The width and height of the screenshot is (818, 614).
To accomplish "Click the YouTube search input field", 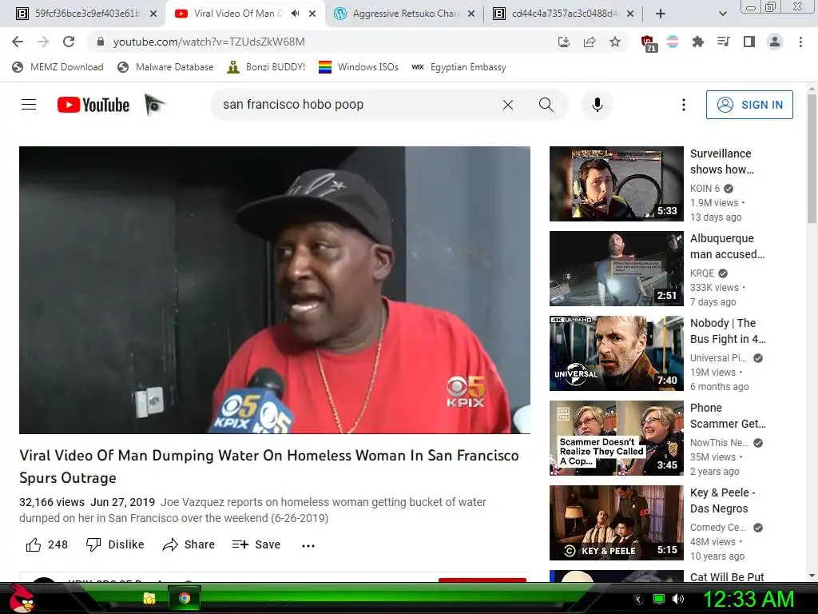I will click(x=355, y=105).
